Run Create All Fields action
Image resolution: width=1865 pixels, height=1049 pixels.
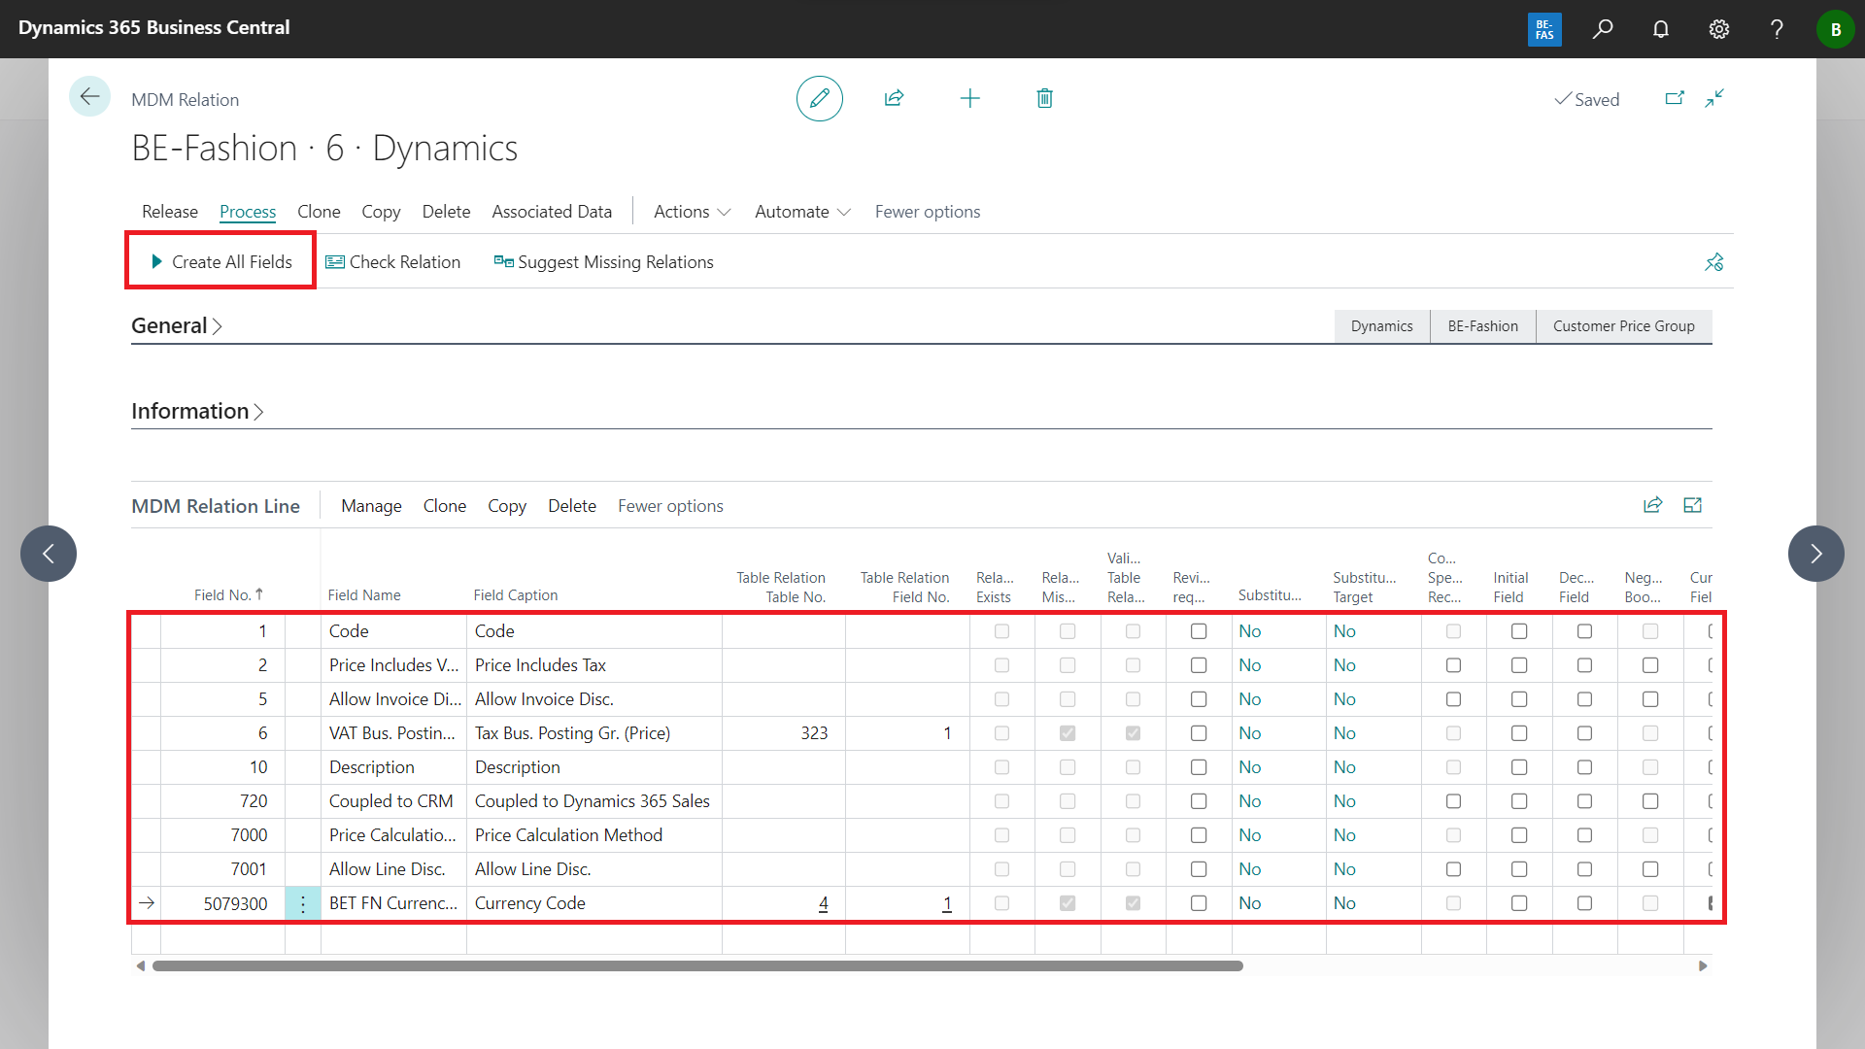221,262
